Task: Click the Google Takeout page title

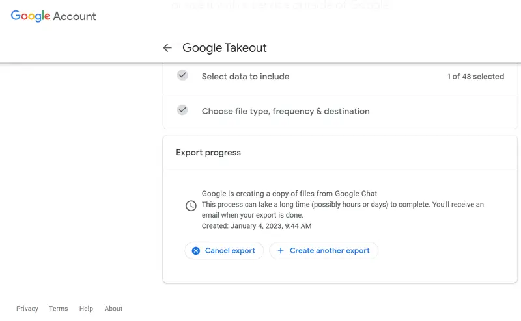Action: pos(225,48)
